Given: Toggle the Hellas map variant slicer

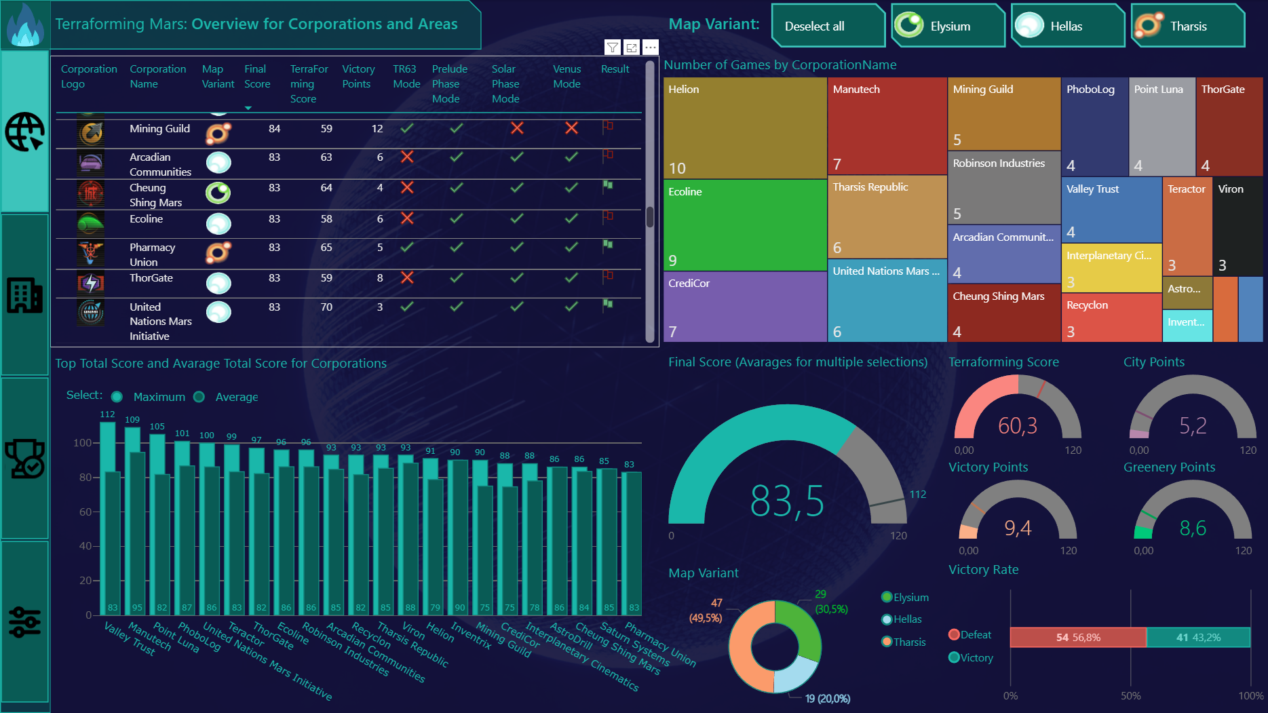Looking at the screenshot, I should coord(1067,25).
